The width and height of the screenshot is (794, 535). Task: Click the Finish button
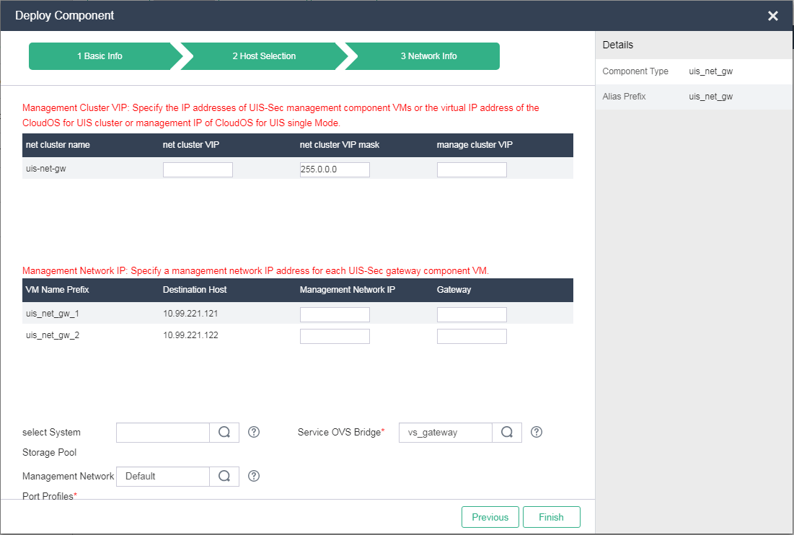coord(551,516)
